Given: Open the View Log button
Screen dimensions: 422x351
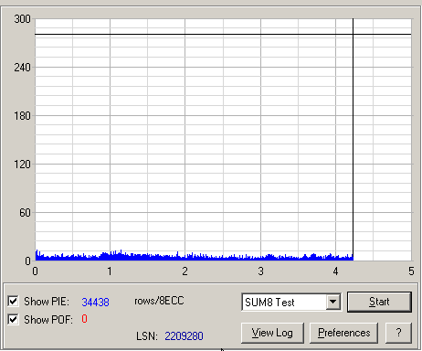Looking at the screenshot, I should (272, 333).
